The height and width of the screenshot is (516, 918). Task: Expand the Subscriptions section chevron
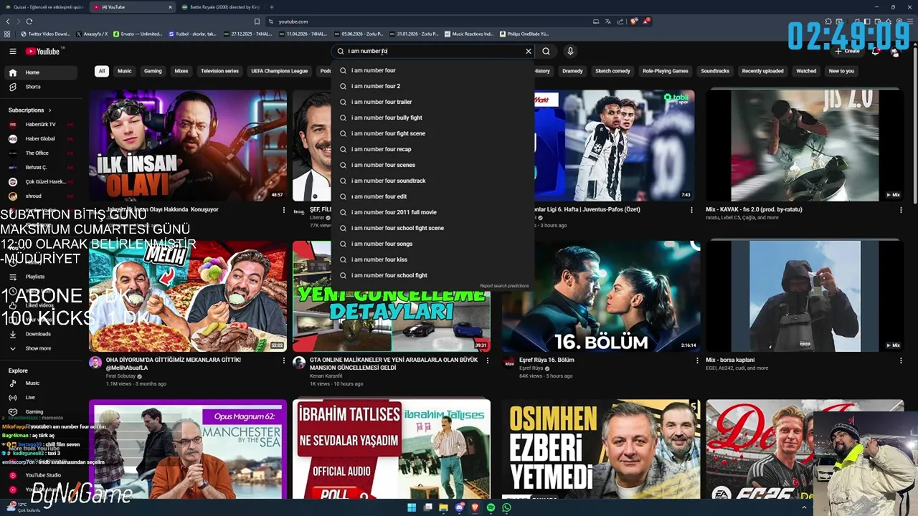click(x=49, y=110)
